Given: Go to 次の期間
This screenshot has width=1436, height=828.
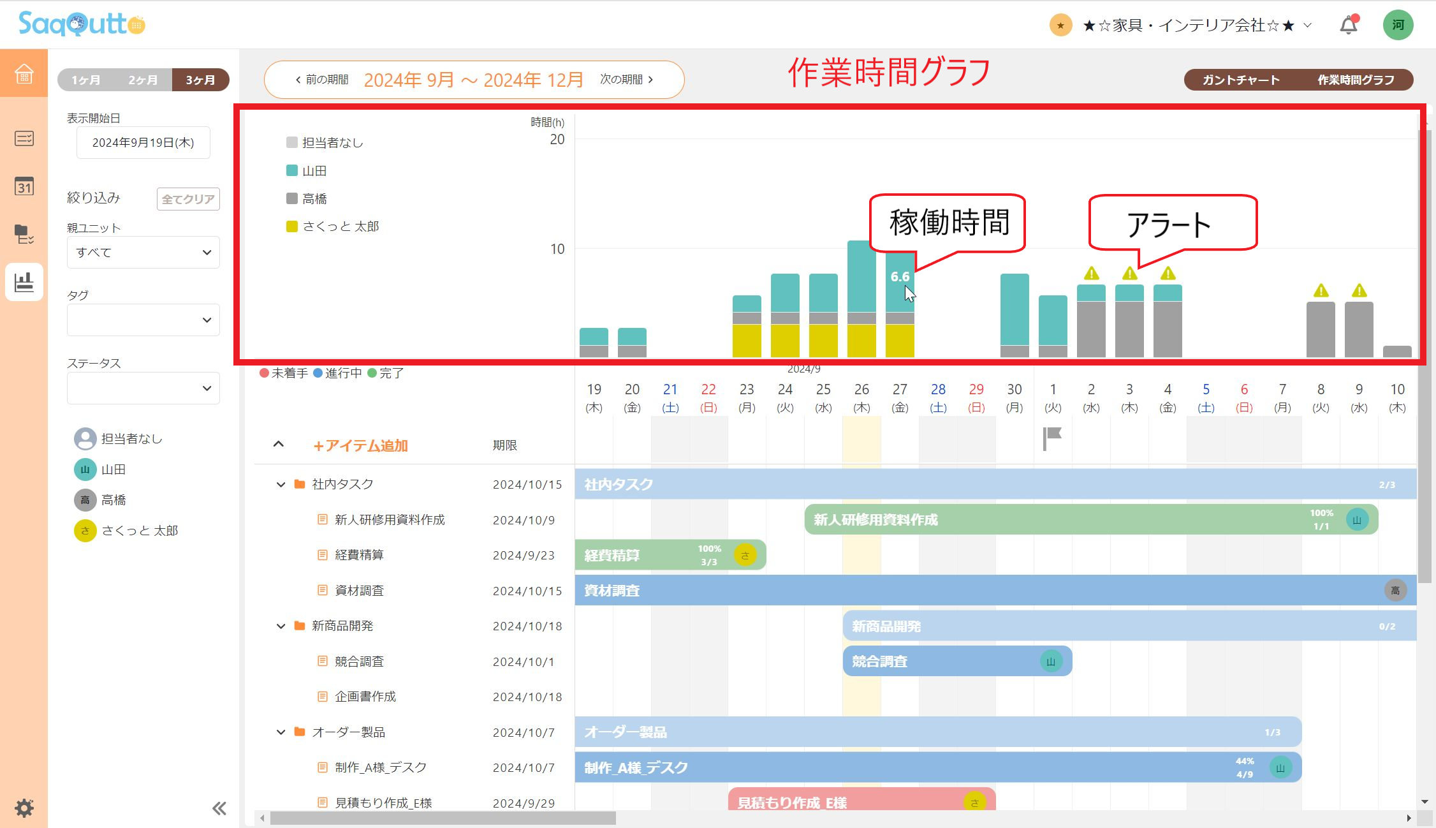Looking at the screenshot, I should click(626, 80).
